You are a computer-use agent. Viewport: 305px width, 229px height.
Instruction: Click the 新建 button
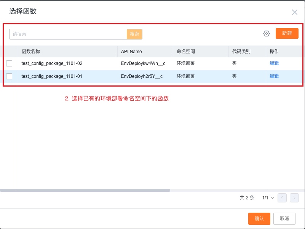(287, 33)
